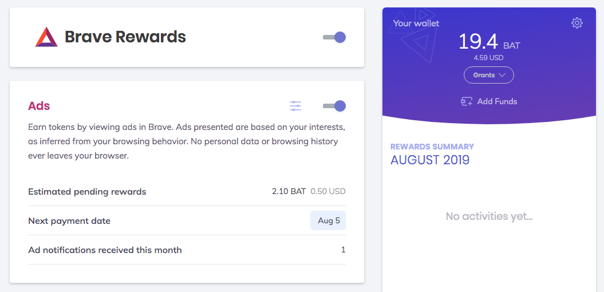Open Ads settings sliders icon

295,106
